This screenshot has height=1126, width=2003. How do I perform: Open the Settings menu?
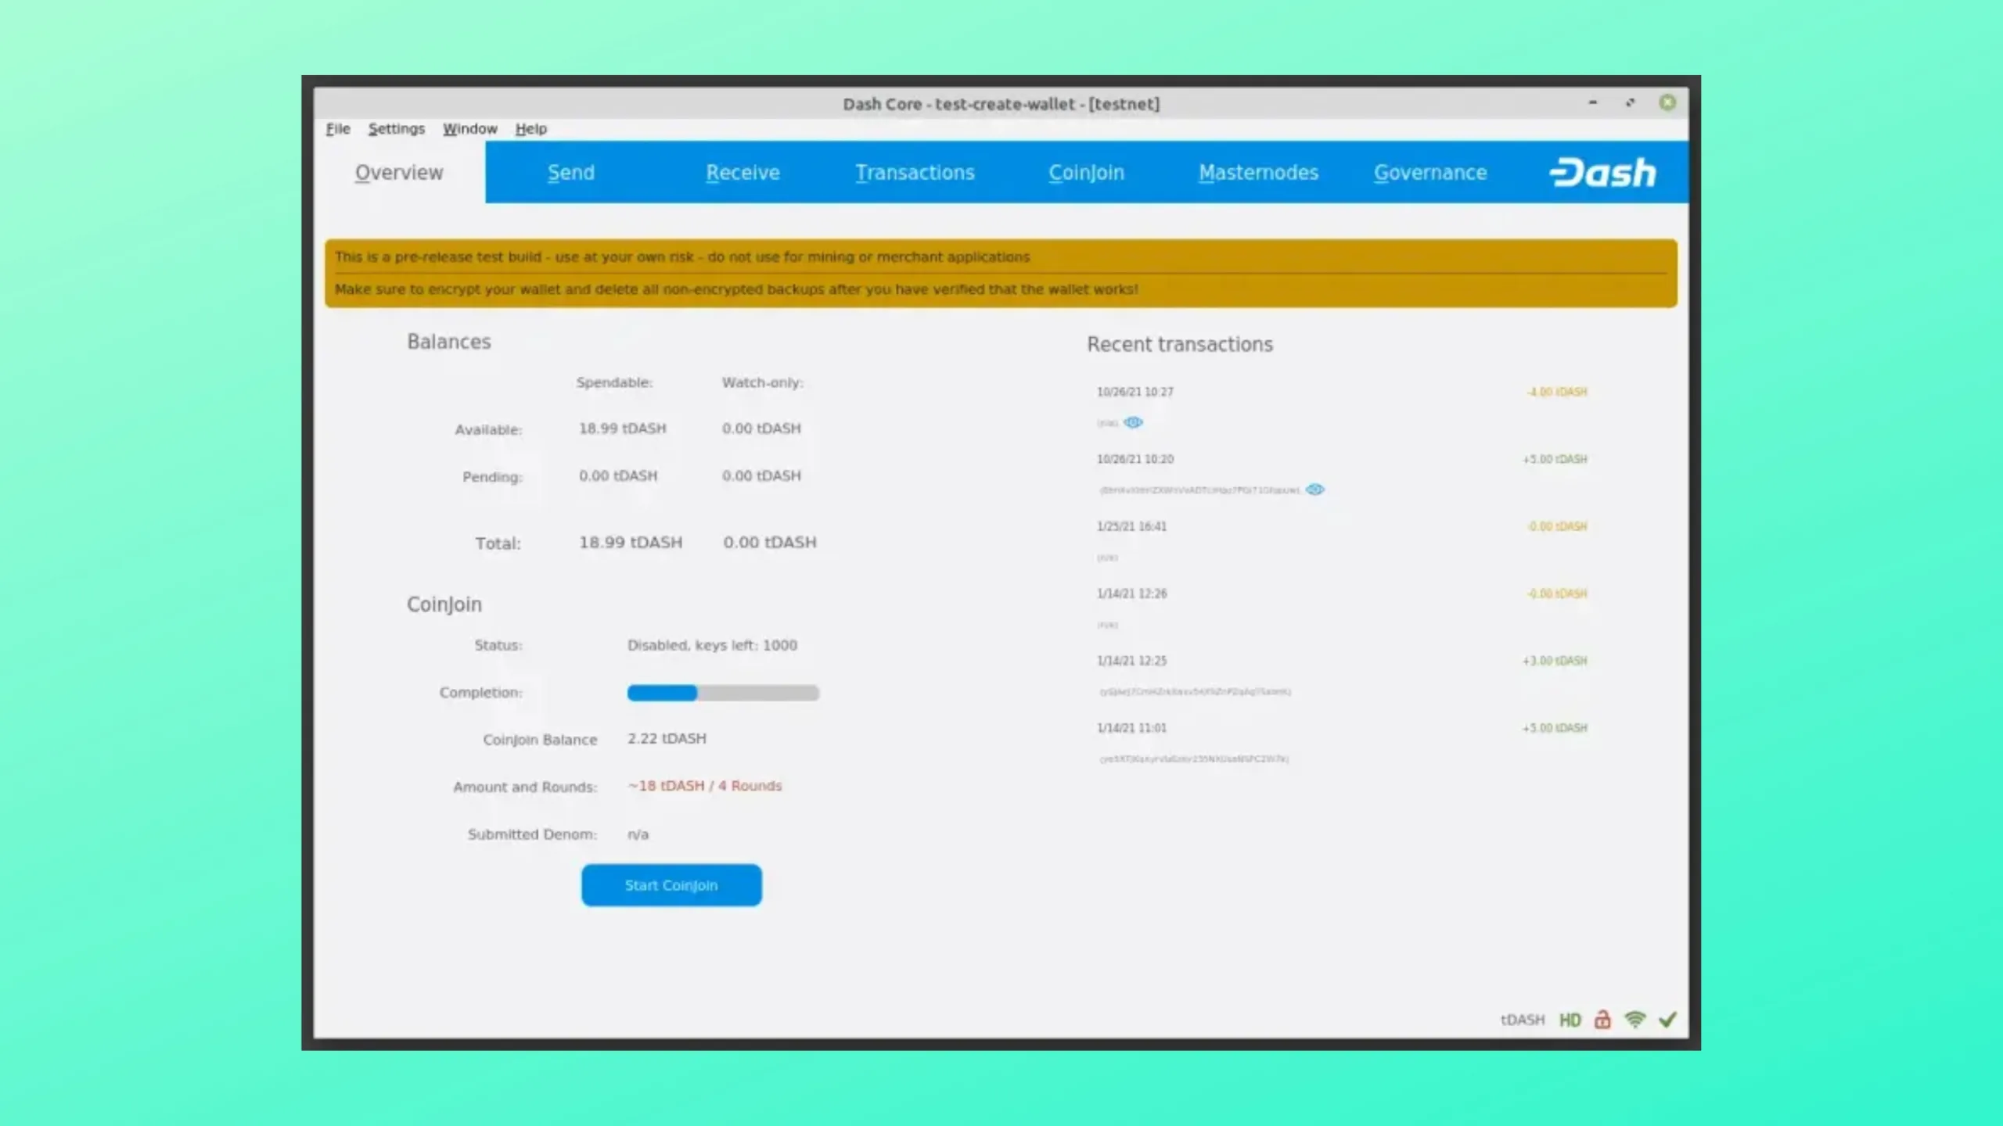397,129
